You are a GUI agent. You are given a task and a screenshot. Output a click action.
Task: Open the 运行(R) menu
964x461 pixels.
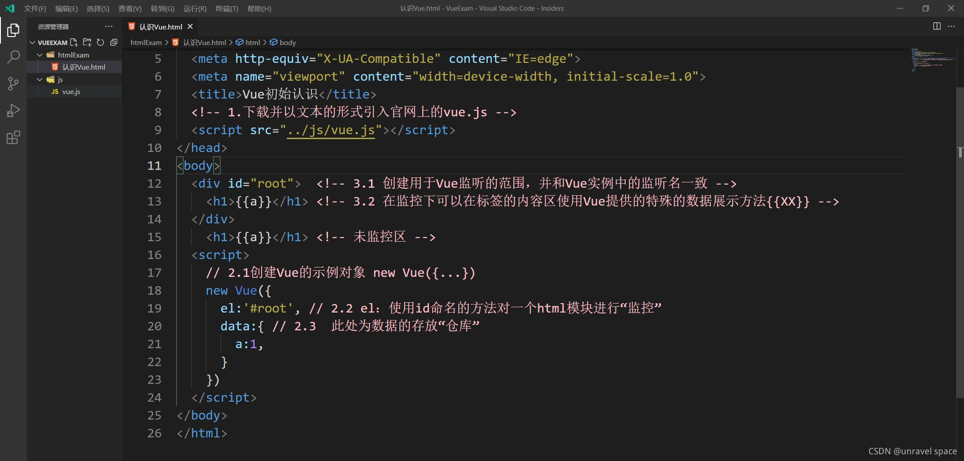click(x=195, y=8)
